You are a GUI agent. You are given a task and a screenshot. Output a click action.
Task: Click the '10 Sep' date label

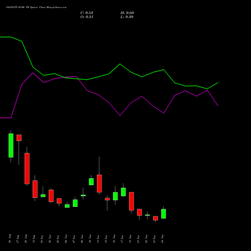click(x=90, y=238)
